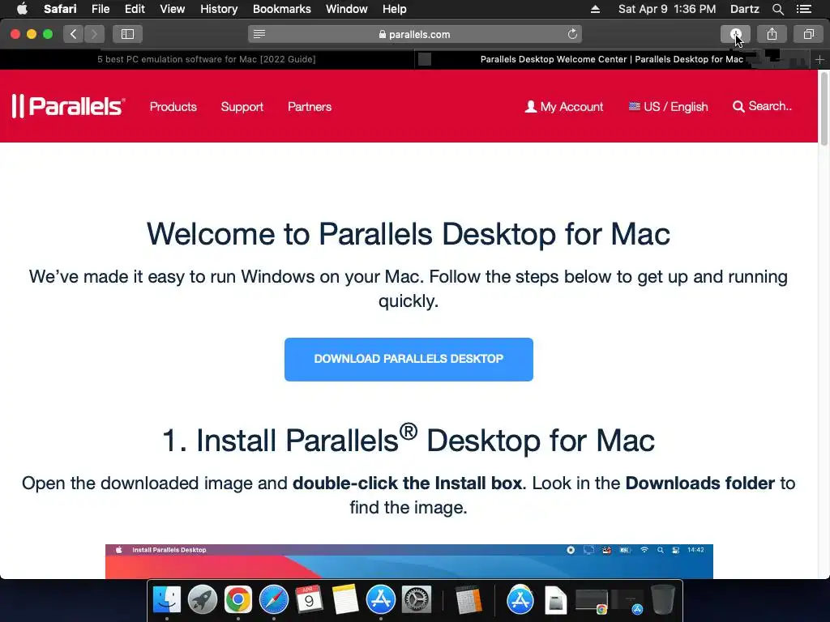The width and height of the screenshot is (830, 622).
Task: Click the Welcome to Parallels Desktop heading
Action: (409, 234)
